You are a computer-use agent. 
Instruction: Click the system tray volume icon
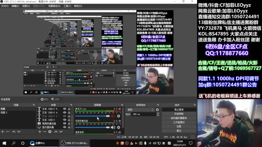pos(155,143)
